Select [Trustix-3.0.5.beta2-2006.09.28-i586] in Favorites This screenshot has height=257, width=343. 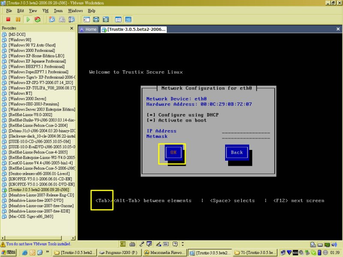(x=39, y=190)
